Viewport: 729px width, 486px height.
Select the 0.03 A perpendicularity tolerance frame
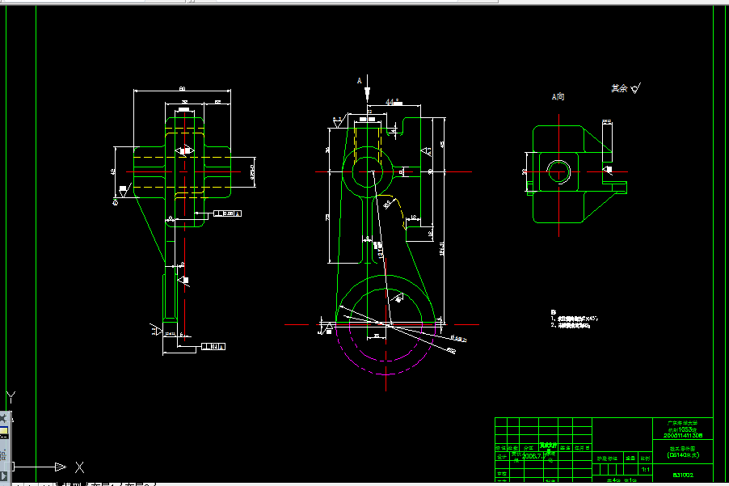pyautogui.click(x=227, y=213)
